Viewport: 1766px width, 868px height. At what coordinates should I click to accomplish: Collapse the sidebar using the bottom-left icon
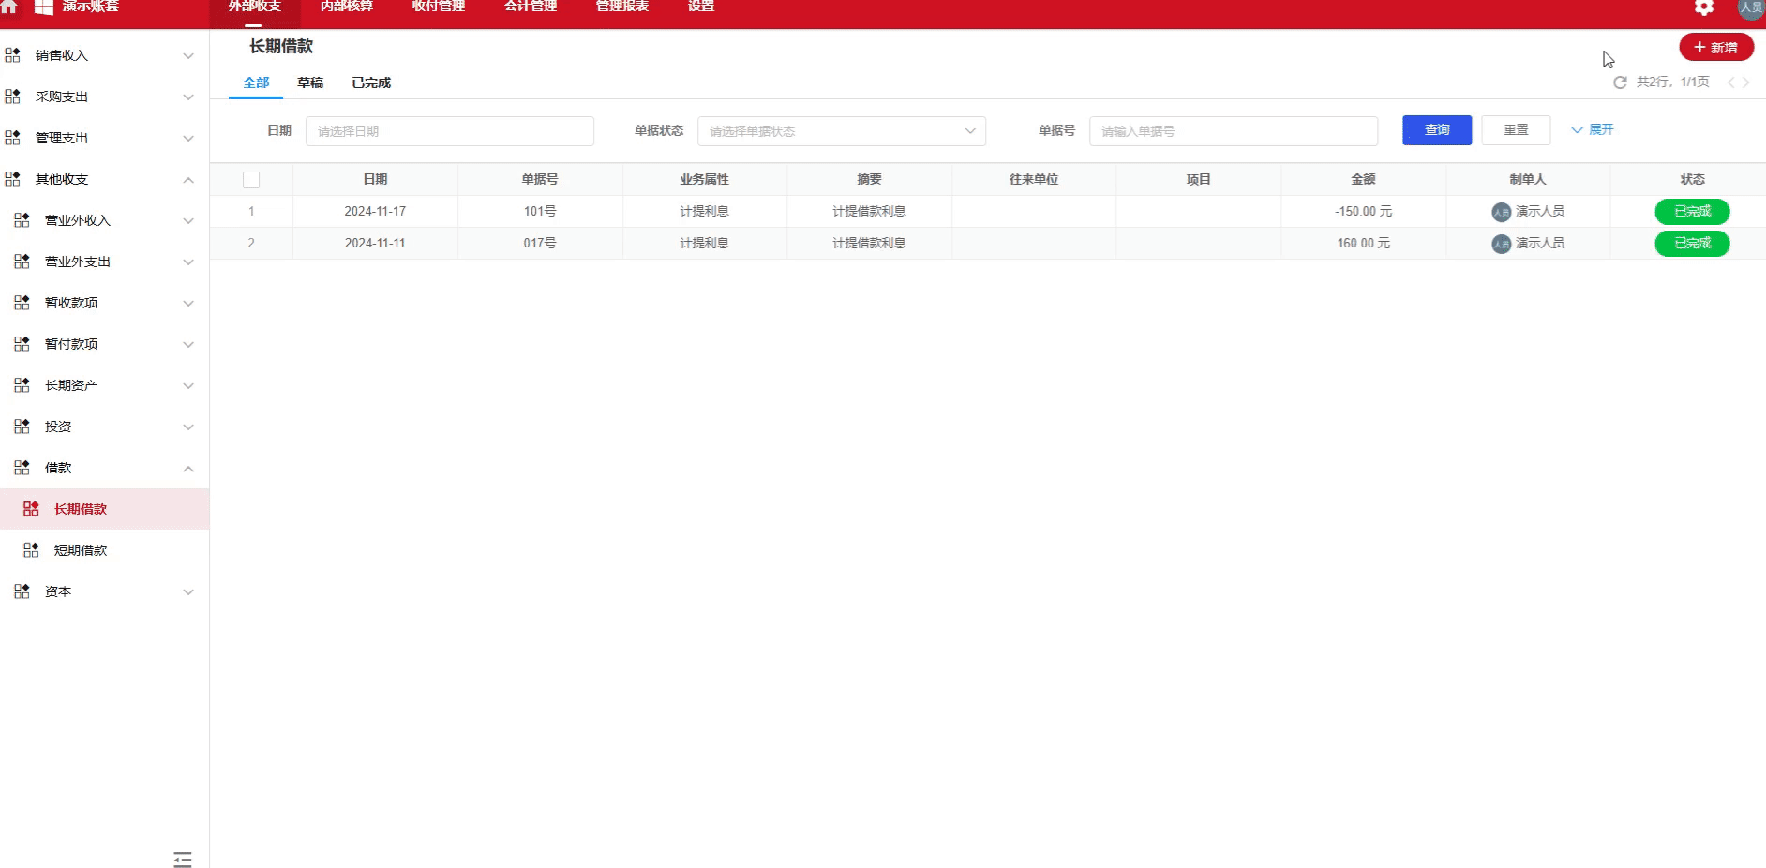pyautogui.click(x=183, y=859)
